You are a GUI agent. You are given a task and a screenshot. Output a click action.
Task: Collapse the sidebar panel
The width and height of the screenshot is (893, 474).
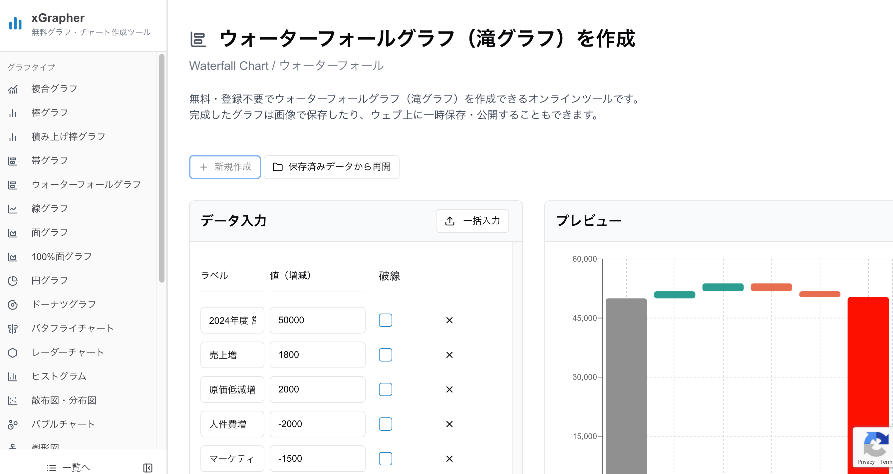[148, 467]
